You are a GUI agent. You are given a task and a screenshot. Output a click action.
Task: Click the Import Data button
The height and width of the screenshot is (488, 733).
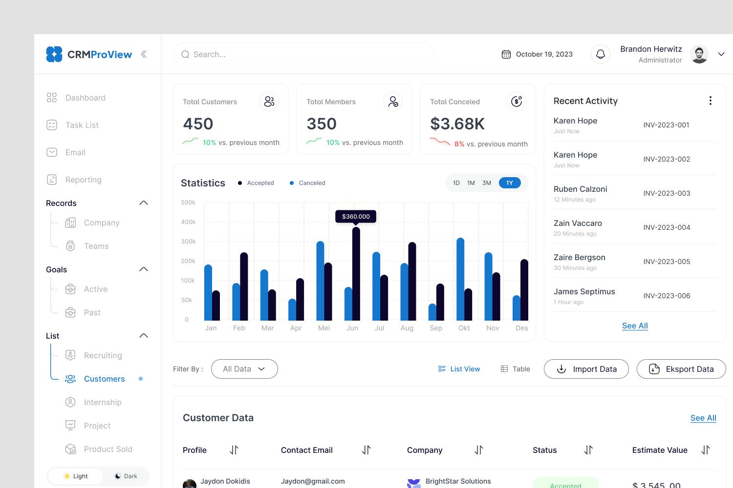coord(586,369)
